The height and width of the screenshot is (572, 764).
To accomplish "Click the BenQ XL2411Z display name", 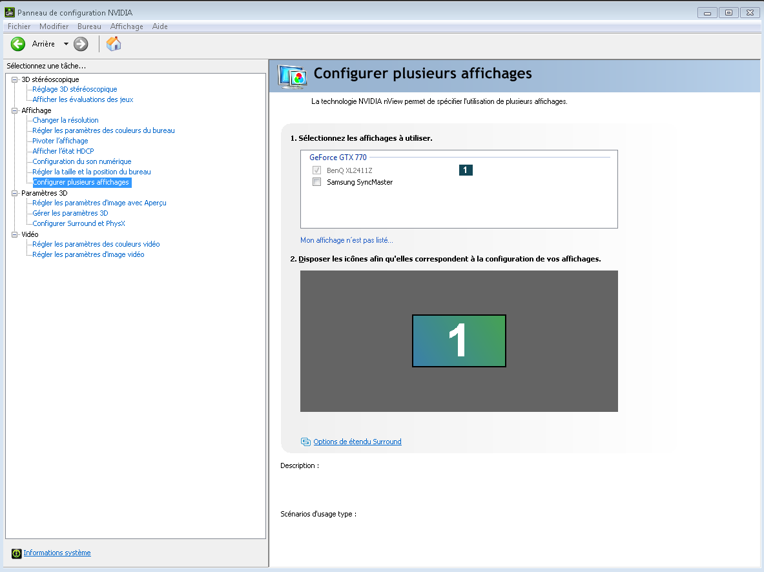I will 349,170.
